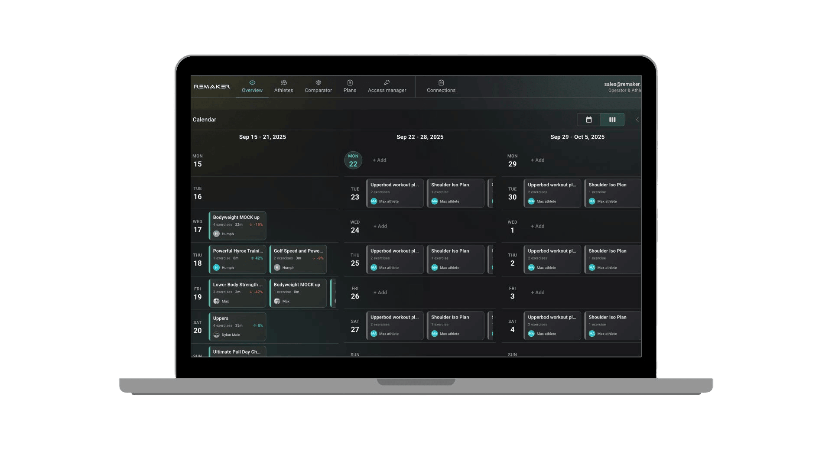Open the Athletes tab
Image resolution: width=832 pixels, height=468 pixels.
283,86
